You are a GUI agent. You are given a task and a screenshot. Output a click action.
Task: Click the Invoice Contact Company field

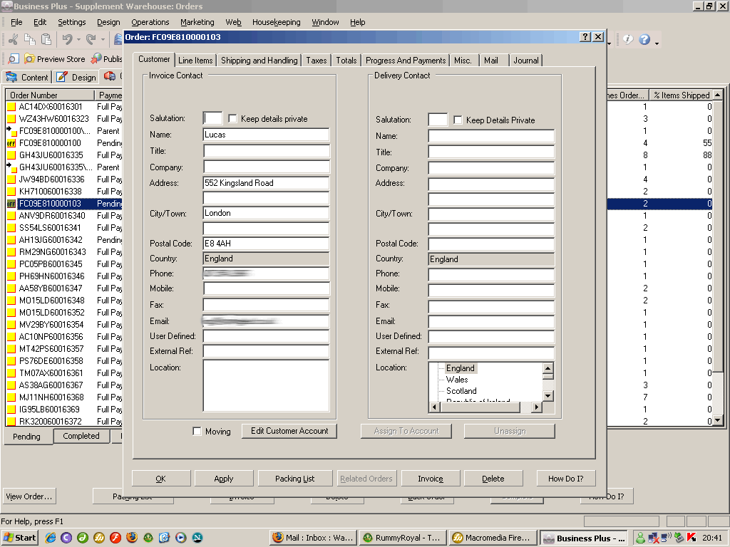tap(266, 167)
